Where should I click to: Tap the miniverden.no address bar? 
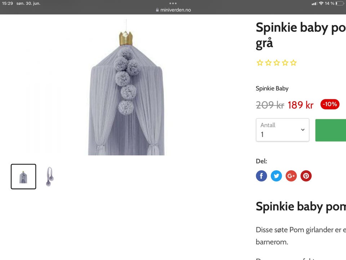coord(173,10)
